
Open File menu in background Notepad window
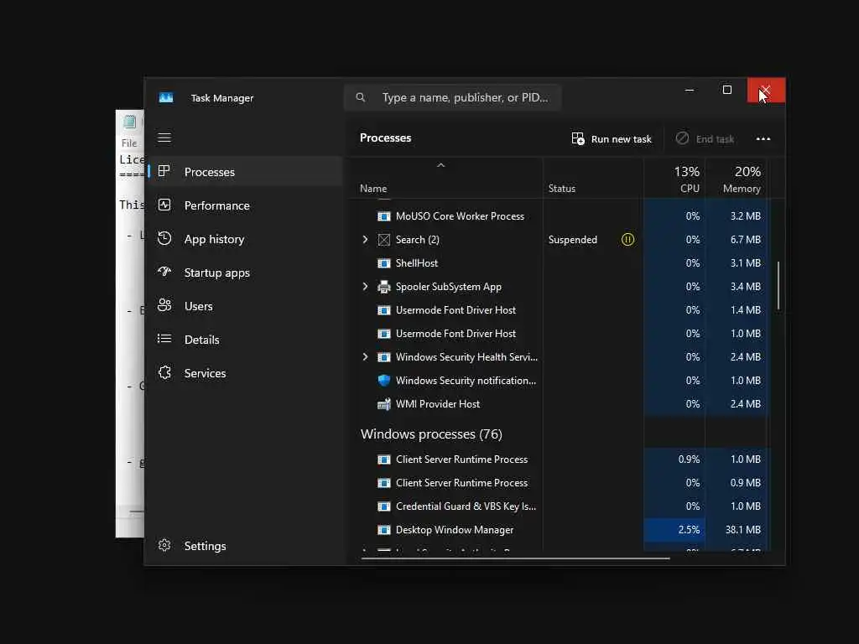(129, 143)
